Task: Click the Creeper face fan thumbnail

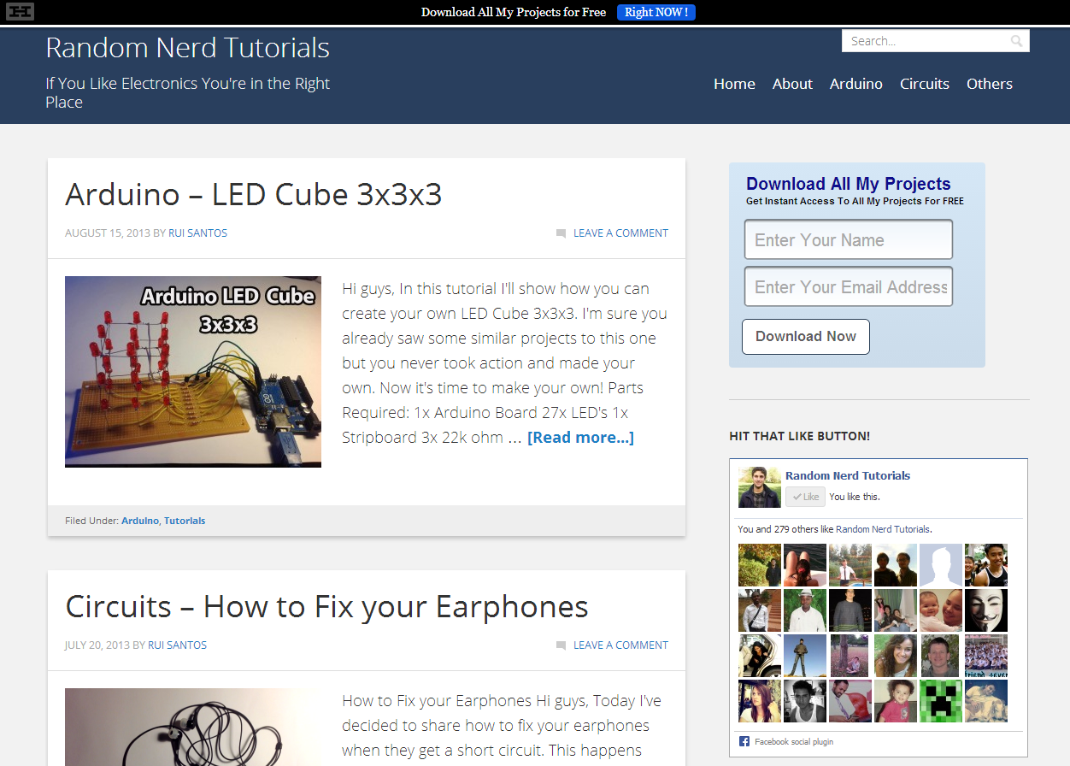Action: coord(940,700)
